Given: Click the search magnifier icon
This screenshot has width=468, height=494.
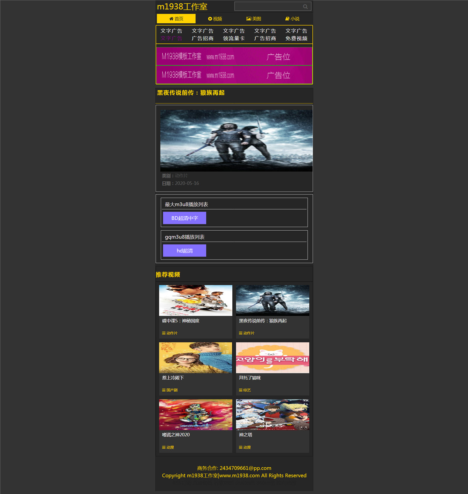Looking at the screenshot, I should click(x=305, y=6).
